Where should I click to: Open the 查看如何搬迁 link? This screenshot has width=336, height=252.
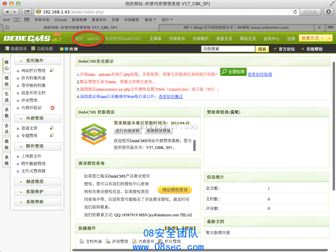(171, 97)
